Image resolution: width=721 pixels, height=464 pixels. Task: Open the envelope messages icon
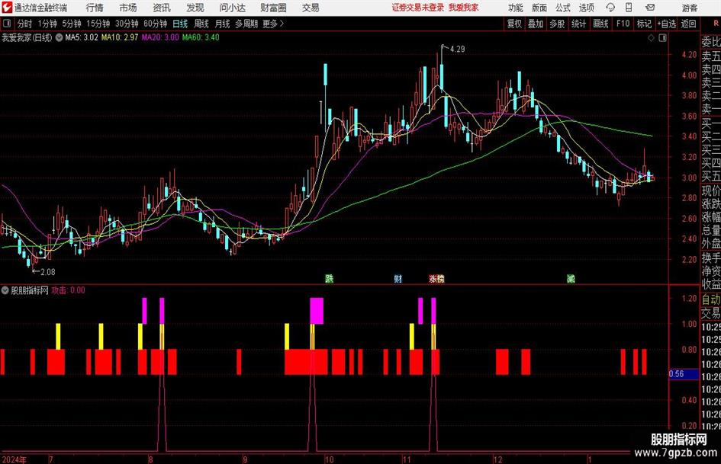tap(650, 8)
